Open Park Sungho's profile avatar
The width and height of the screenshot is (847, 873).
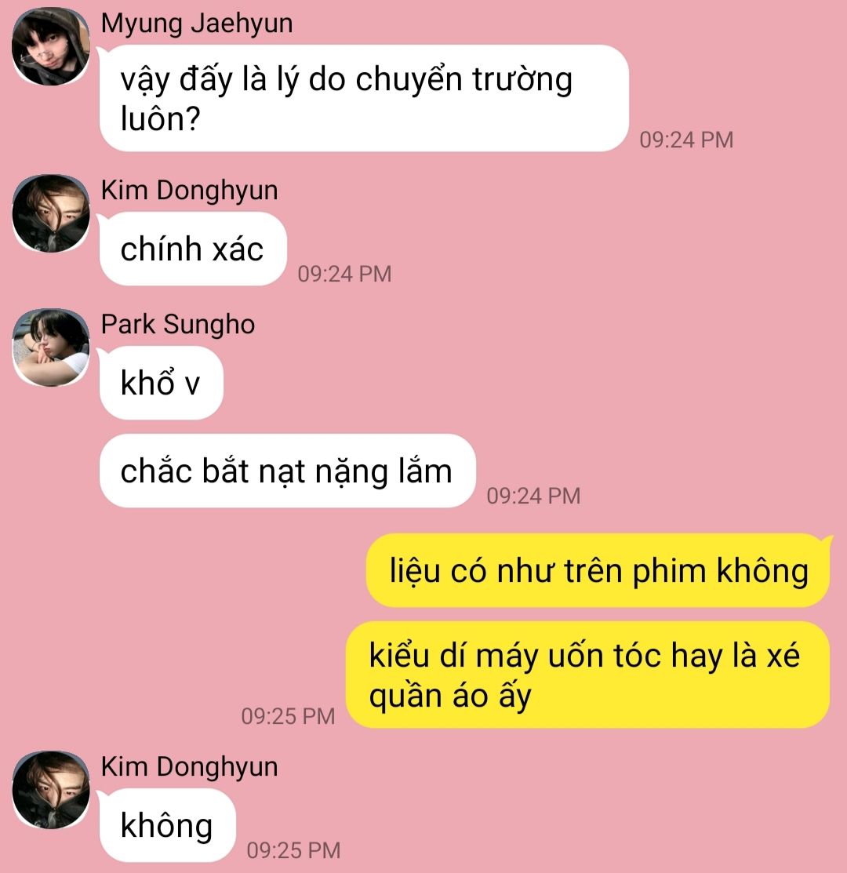click(x=51, y=348)
